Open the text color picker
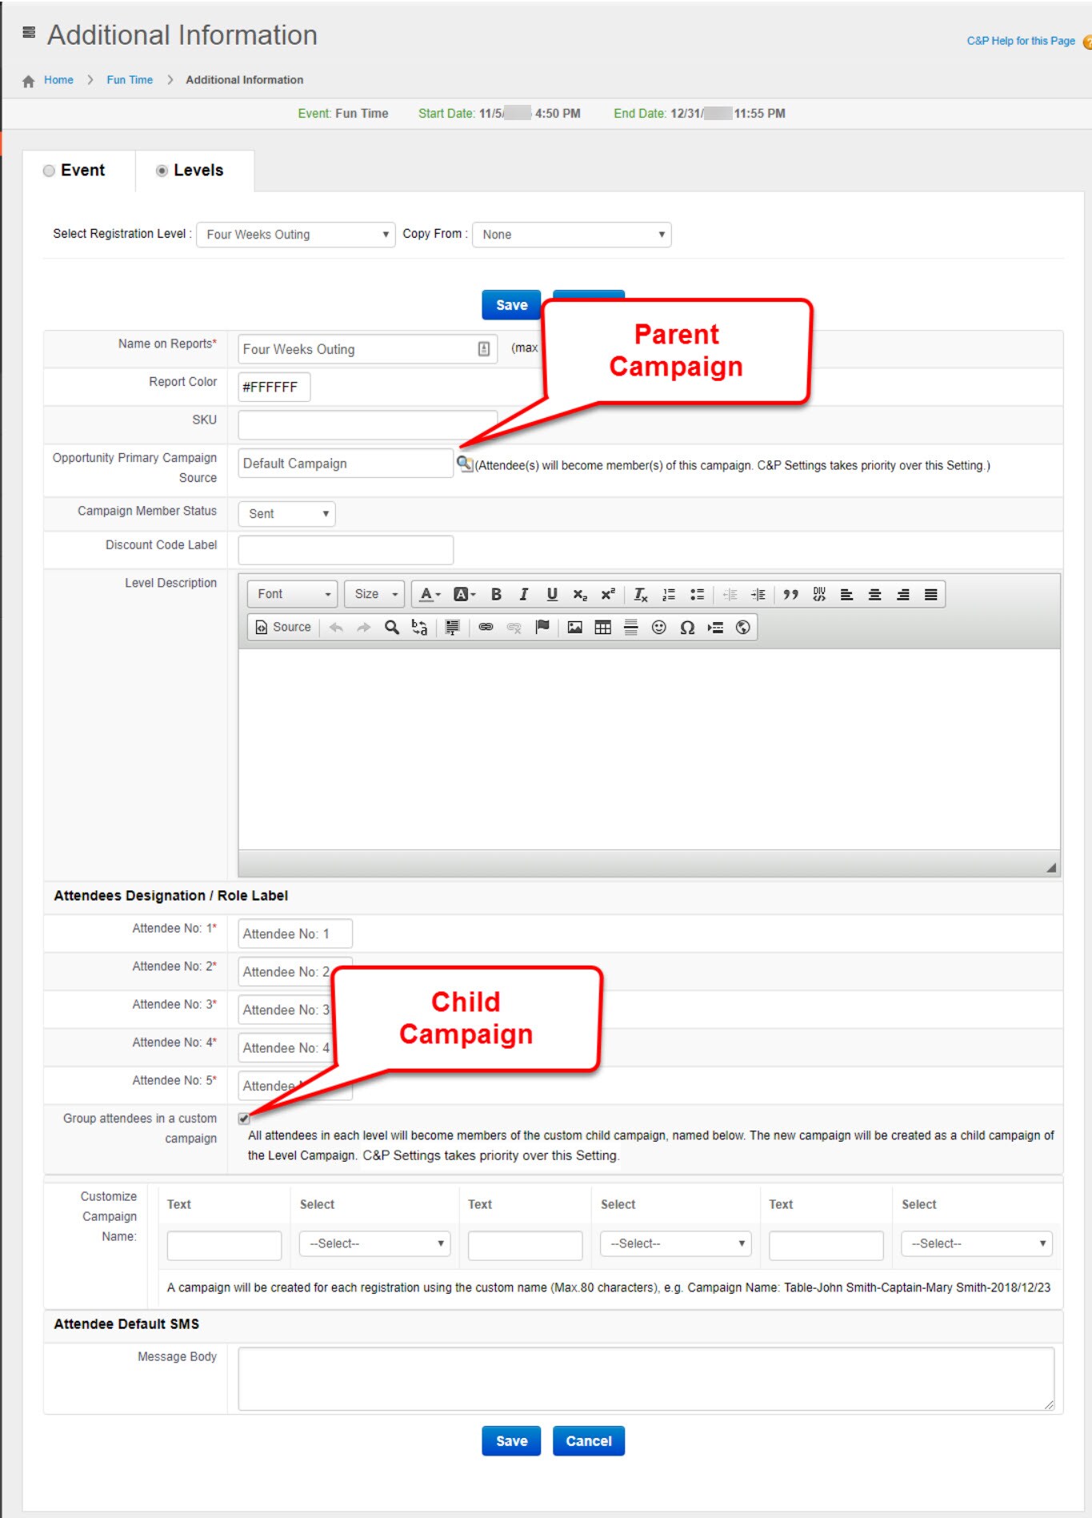1092x1518 pixels. pyautogui.click(x=430, y=594)
